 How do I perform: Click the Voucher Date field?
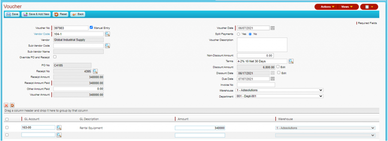point(253,28)
